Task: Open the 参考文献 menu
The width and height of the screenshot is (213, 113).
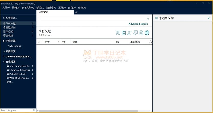Action: tap(28, 8)
